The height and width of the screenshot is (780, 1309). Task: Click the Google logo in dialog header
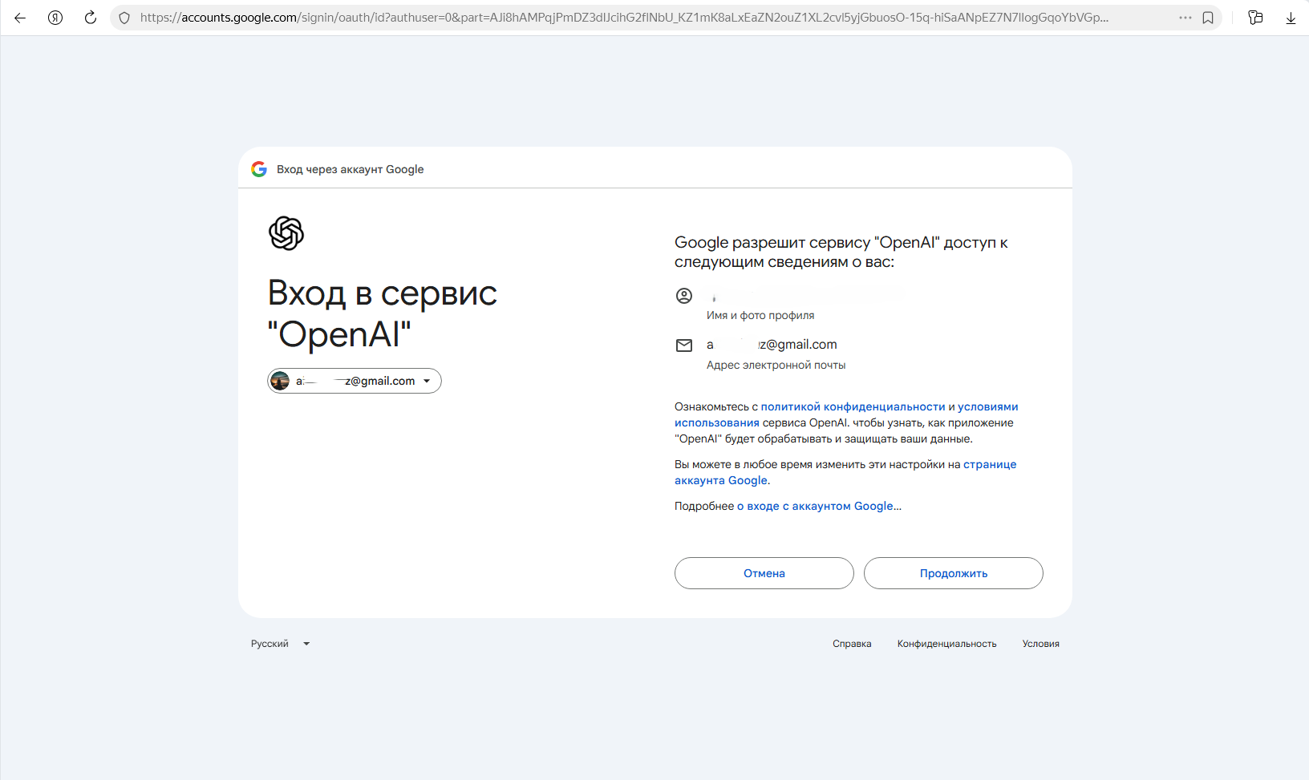pos(259,169)
